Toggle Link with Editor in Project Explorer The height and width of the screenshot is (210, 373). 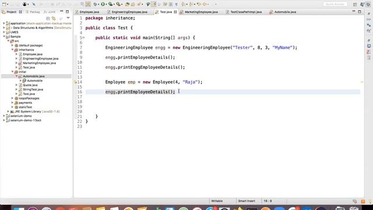coord(54,18)
